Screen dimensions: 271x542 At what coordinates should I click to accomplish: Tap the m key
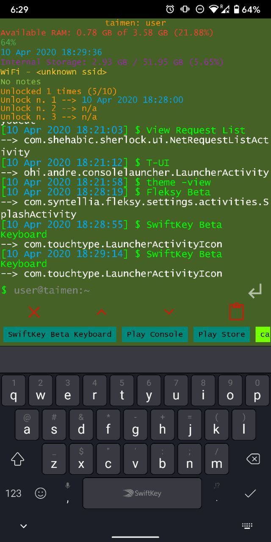click(217, 459)
